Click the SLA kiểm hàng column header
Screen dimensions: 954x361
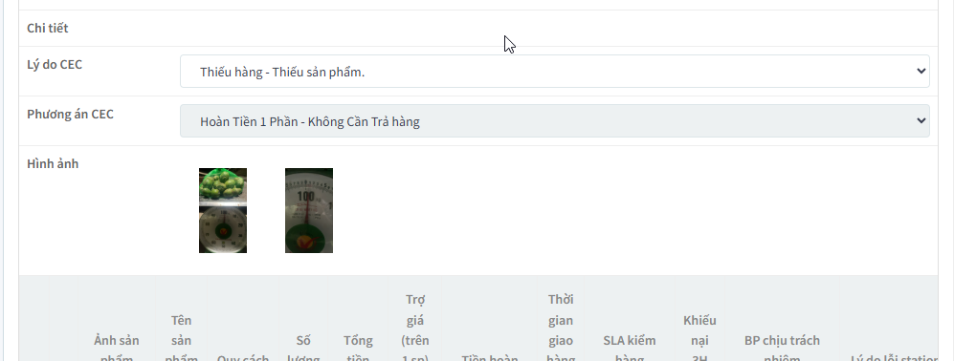pos(629,350)
